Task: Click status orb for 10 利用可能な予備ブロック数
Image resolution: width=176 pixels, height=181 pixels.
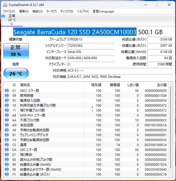Action: (x=7, y=105)
